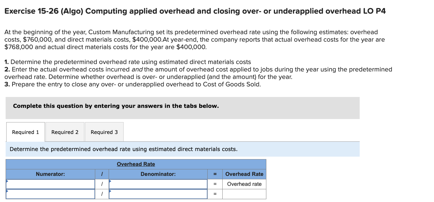The width and height of the screenshot is (434, 202).
Task: Switch to the Required 2 tab
Action: coord(65,132)
